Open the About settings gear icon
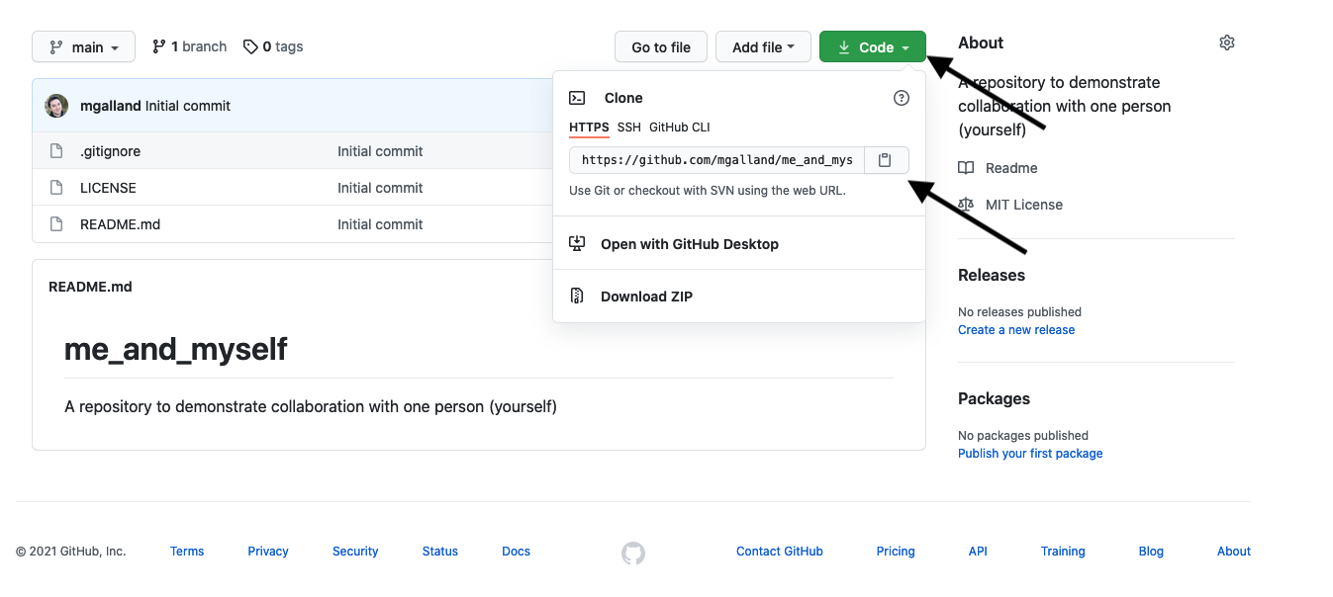The image size is (1333, 597). [x=1227, y=43]
